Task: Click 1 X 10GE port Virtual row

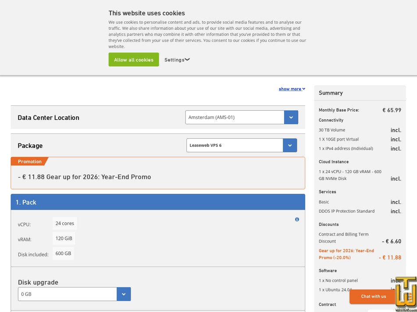Action: click(x=360, y=139)
